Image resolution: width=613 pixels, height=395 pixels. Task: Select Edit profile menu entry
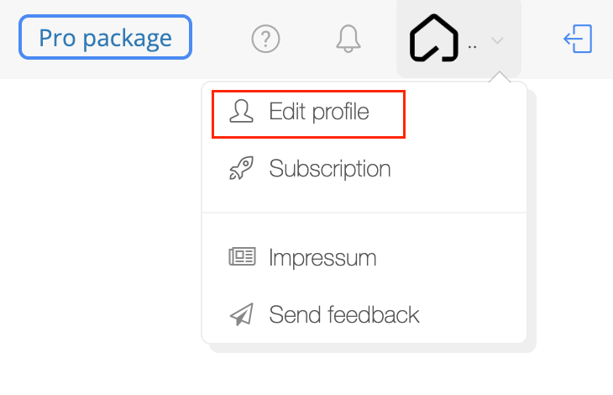coord(364,112)
